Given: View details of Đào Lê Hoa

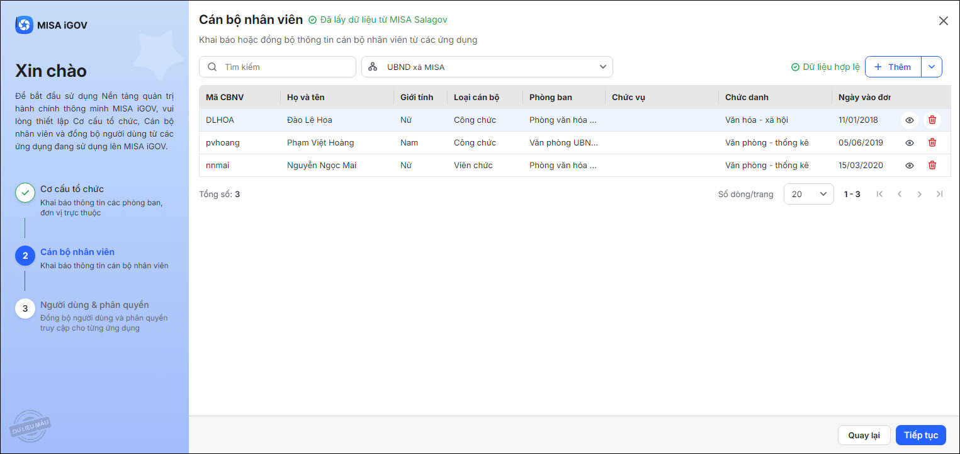Looking at the screenshot, I should (910, 120).
